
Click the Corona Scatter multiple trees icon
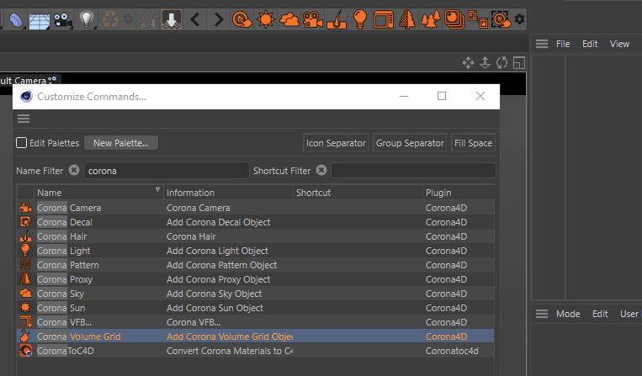[x=430, y=19]
